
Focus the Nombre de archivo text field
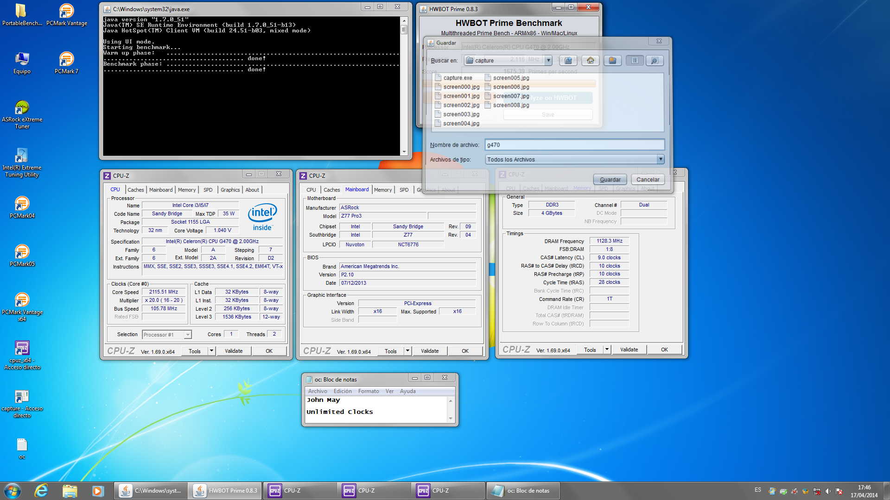coord(575,145)
